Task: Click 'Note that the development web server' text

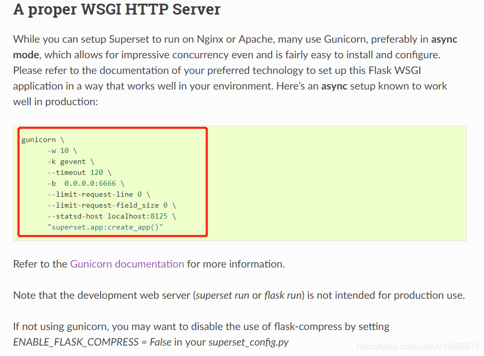Action: [102, 295]
